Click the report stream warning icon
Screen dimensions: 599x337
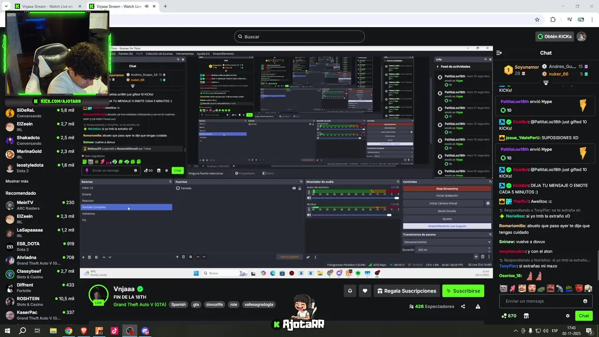point(478,307)
